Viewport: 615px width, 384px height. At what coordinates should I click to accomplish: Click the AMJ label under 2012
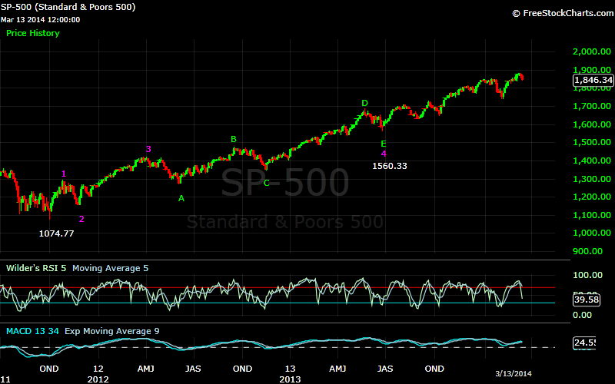[145, 369]
